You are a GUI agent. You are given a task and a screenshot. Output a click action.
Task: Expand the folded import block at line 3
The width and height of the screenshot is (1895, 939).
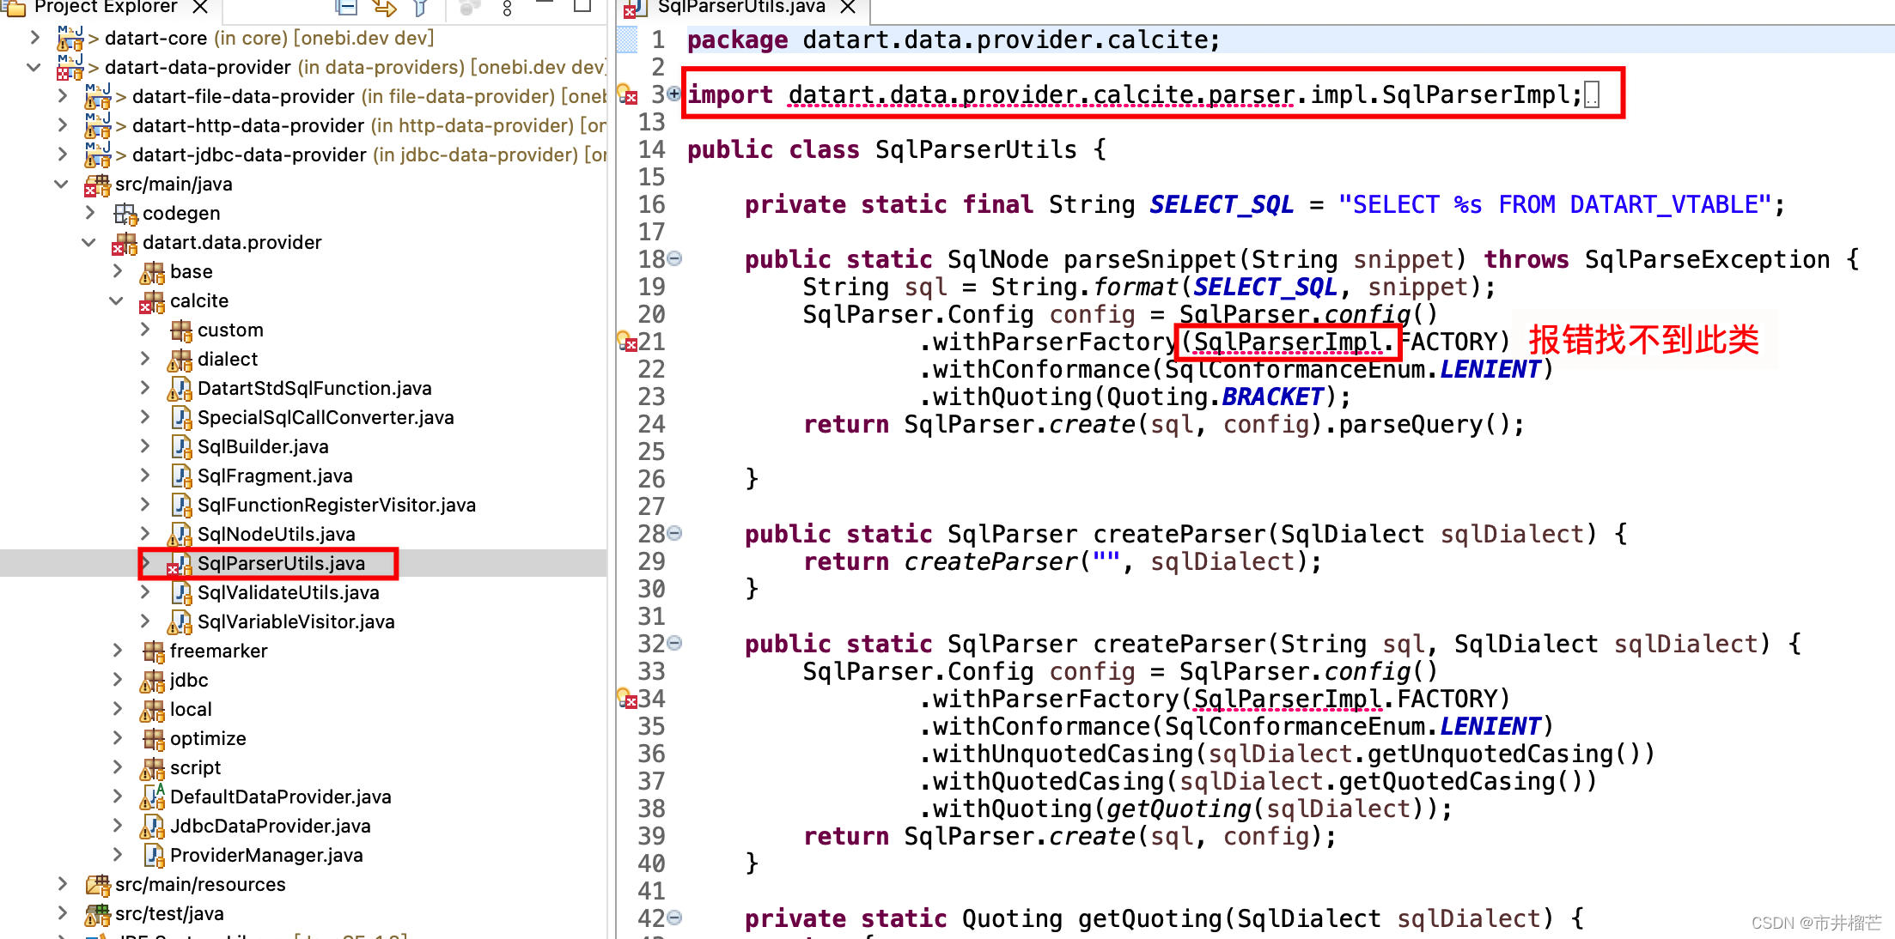coord(674,93)
